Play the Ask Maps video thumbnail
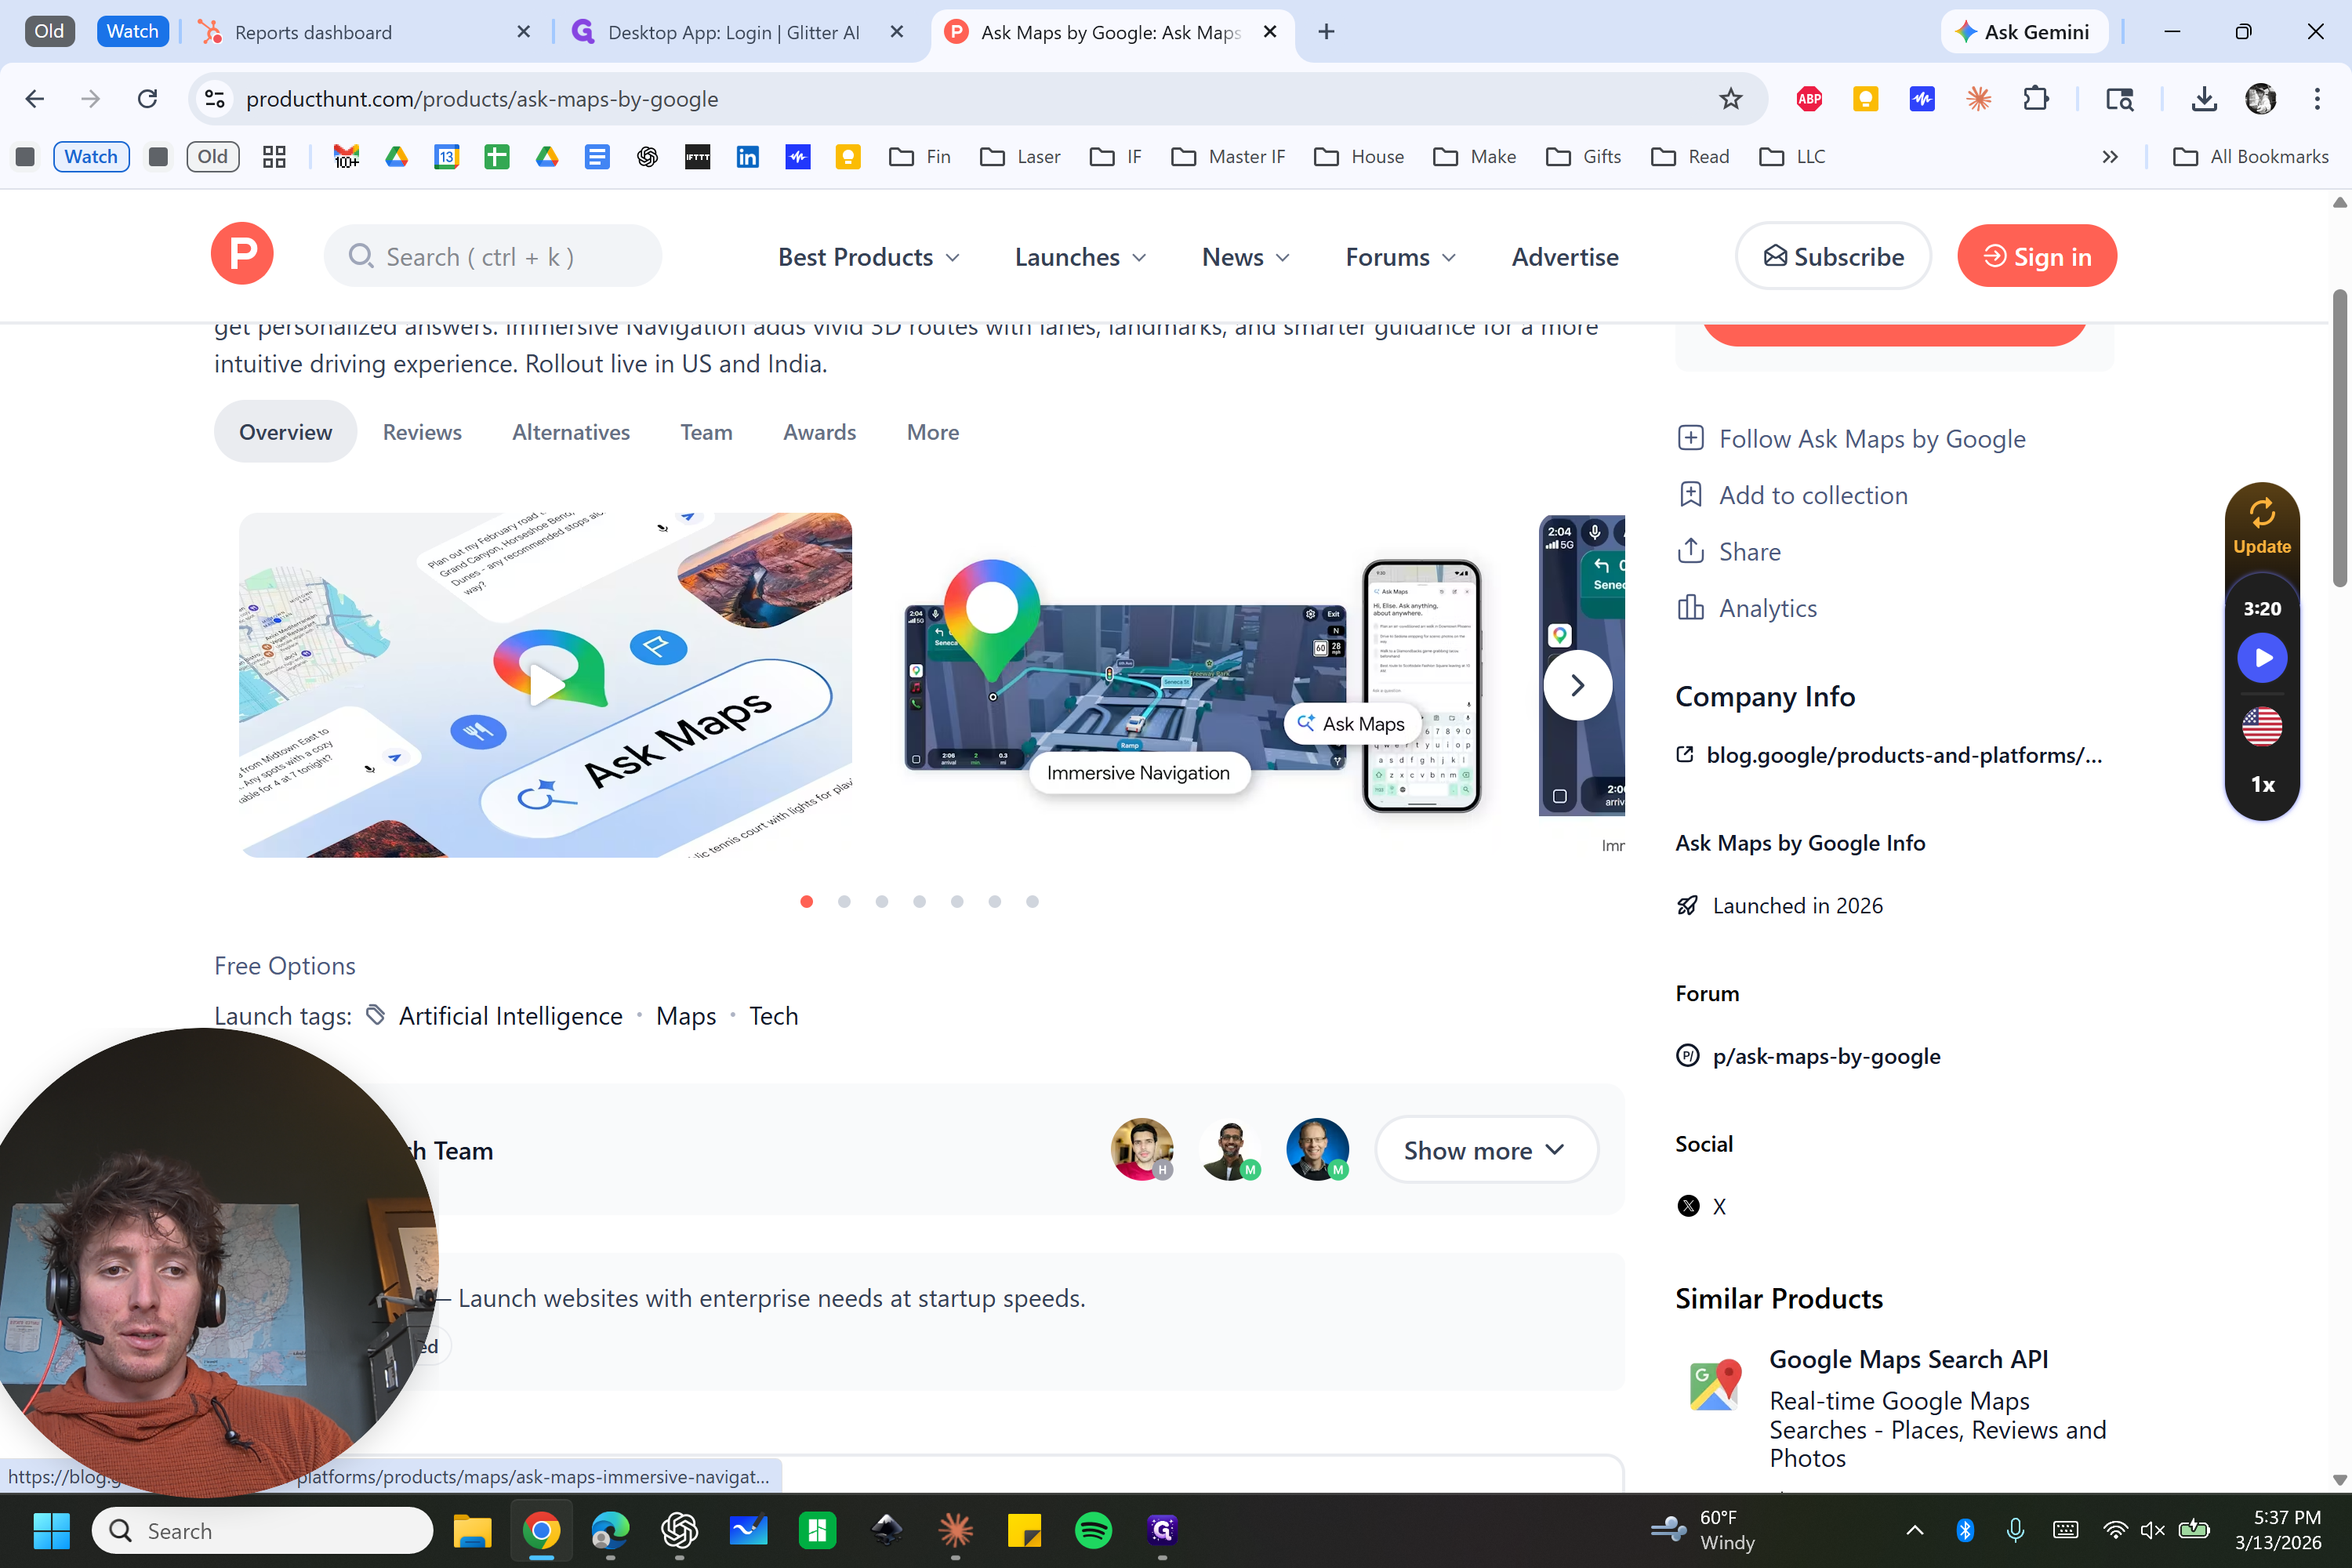 pyautogui.click(x=546, y=685)
